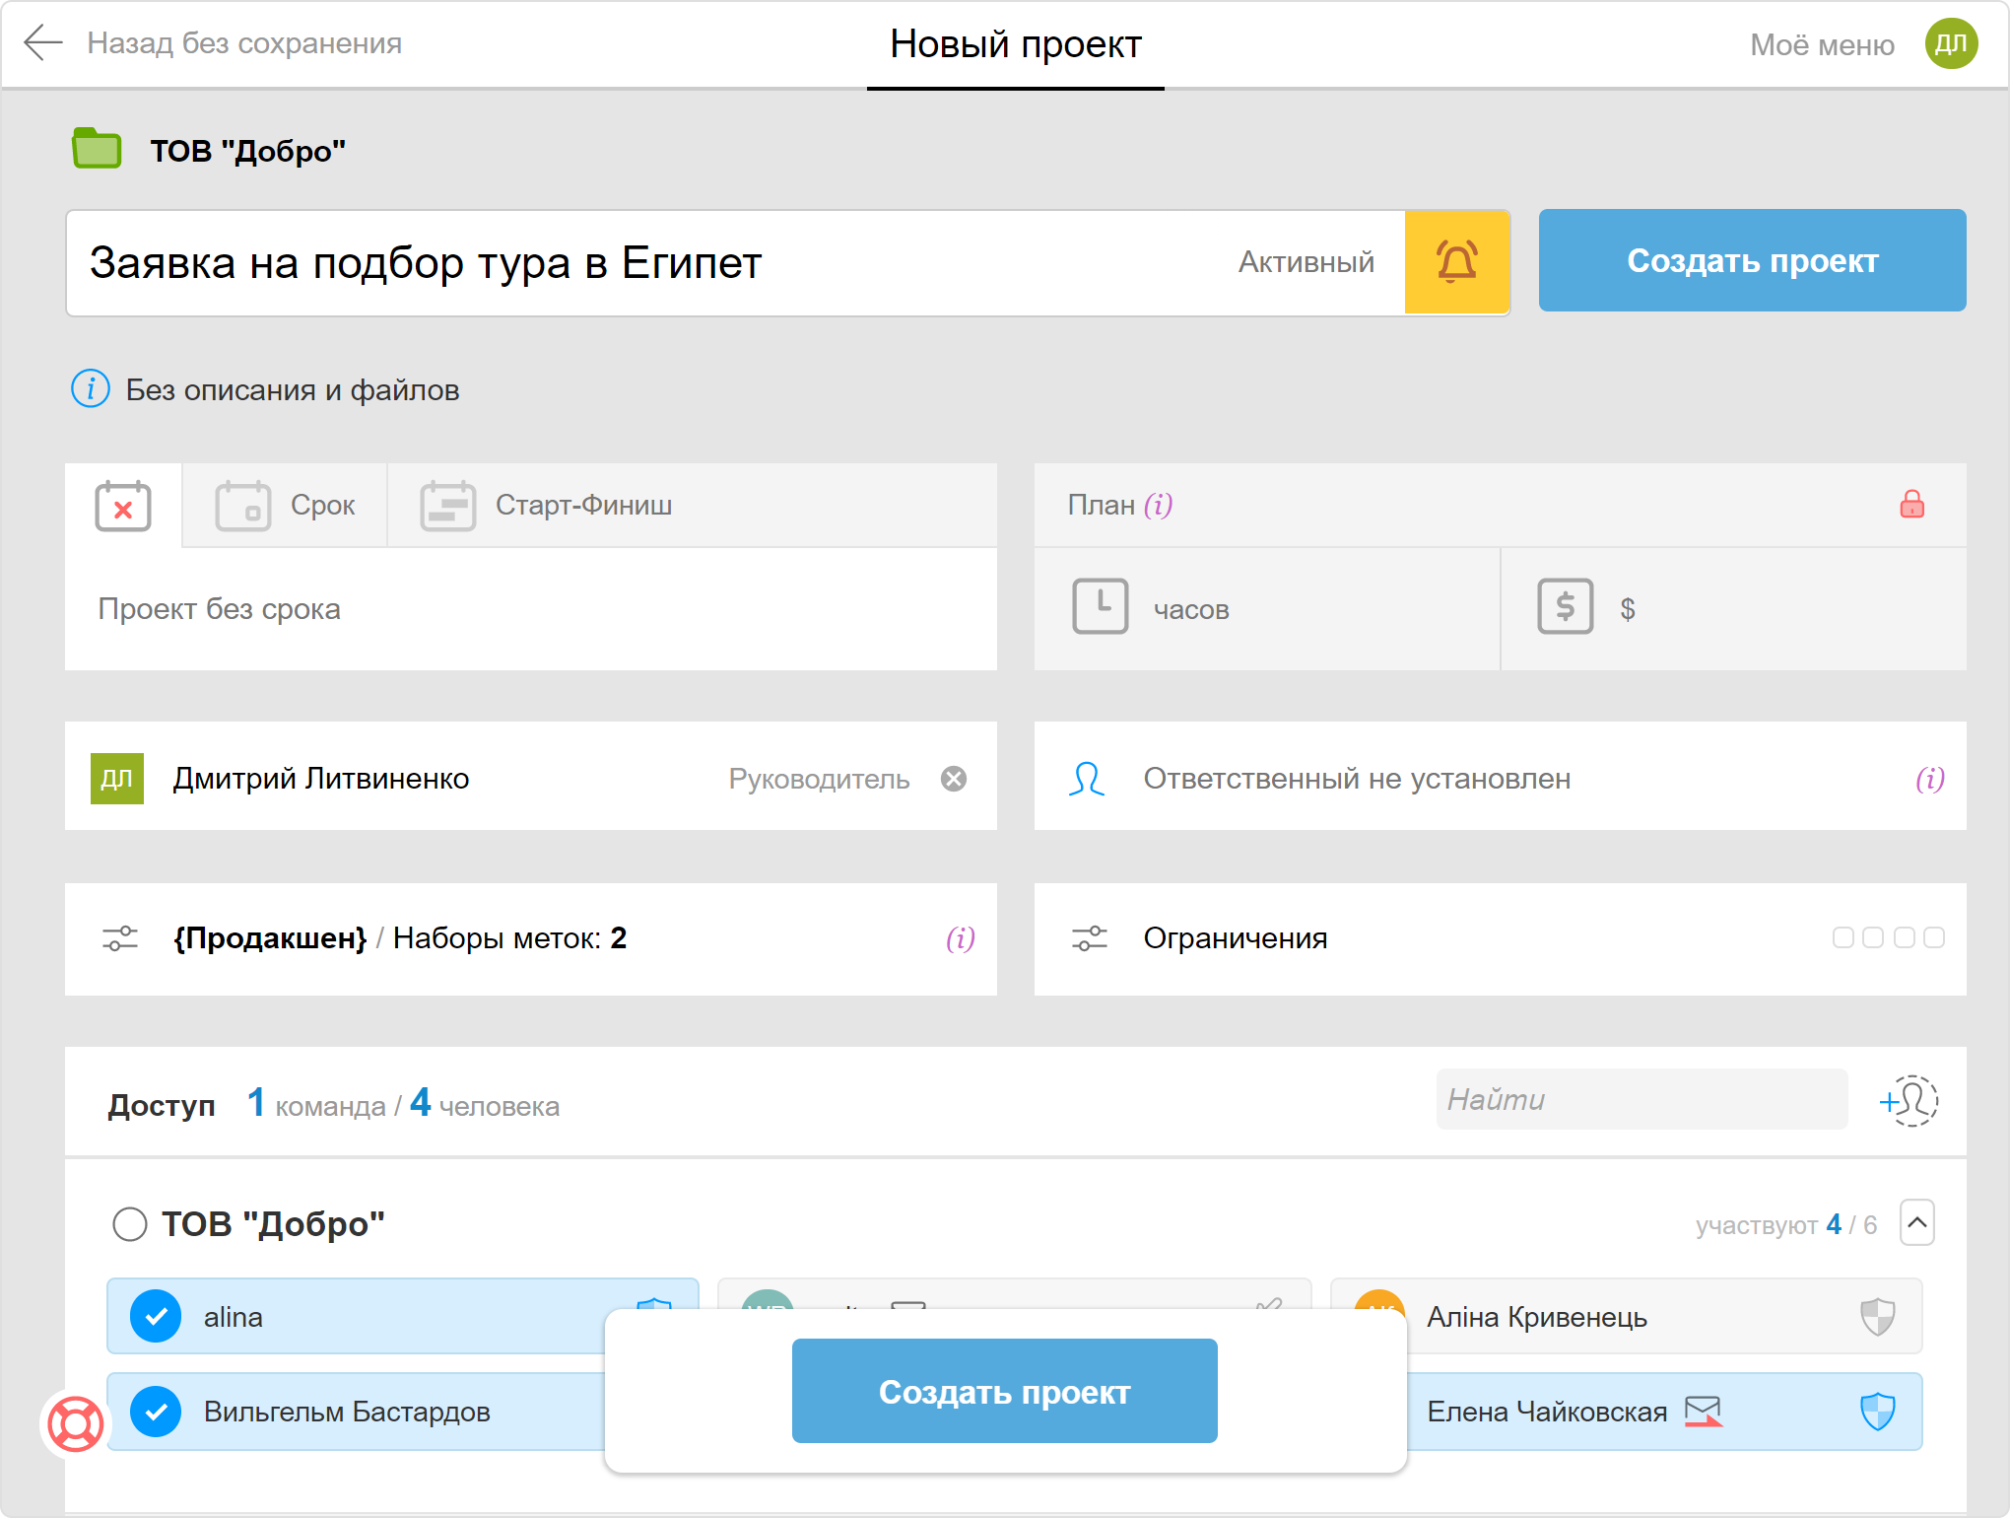The image size is (2010, 1518).
Task: Click the sliders icon beside {Продакшен}
Action: pyautogui.click(x=120, y=938)
